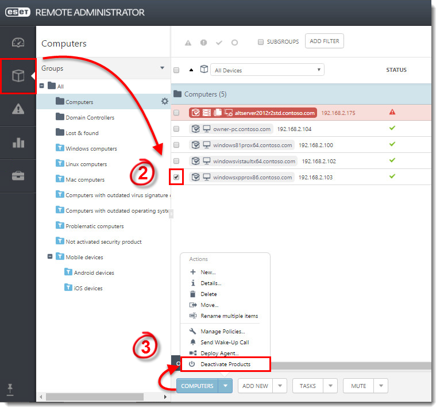Collapse the All tree node
Viewport: 440px width, 411px height.
(x=42, y=86)
